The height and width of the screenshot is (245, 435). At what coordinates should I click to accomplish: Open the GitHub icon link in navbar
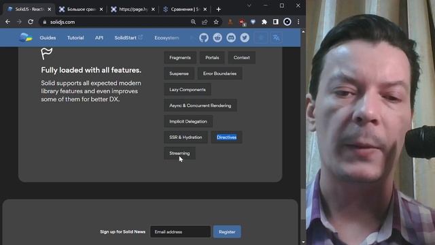click(204, 37)
